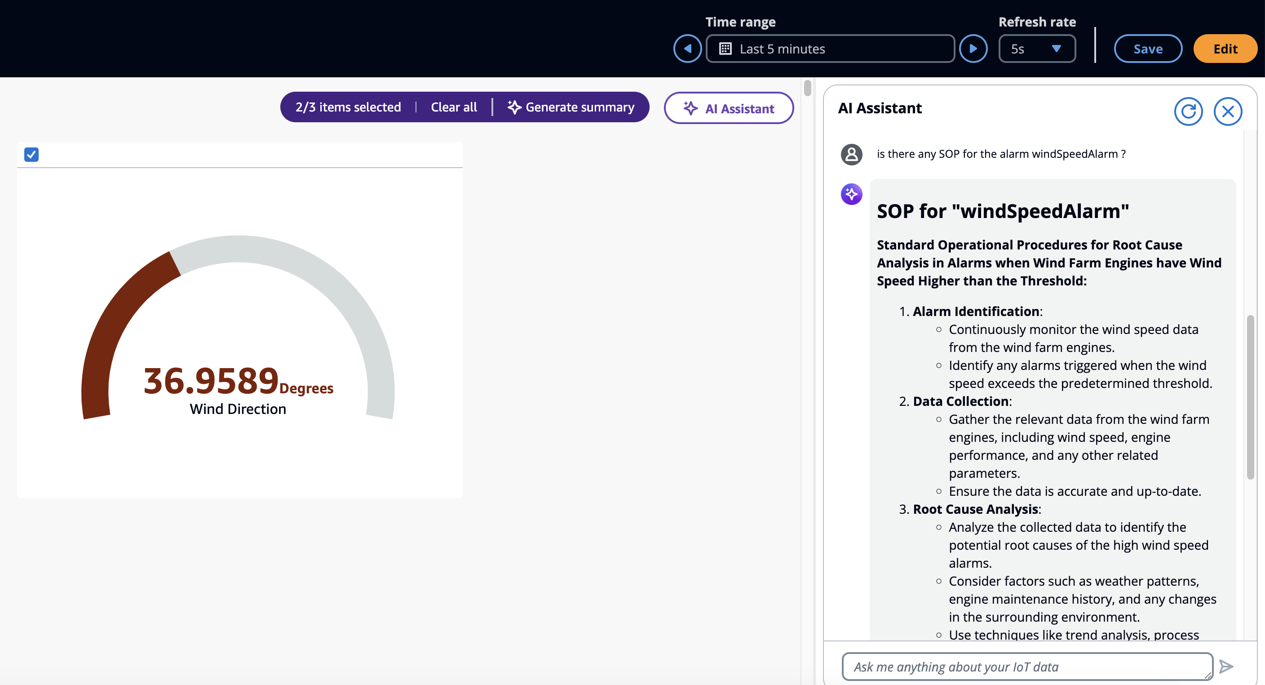Close the AI Assistant panel
Screen dimensions: 1265x685
[x=1228, y=111]
